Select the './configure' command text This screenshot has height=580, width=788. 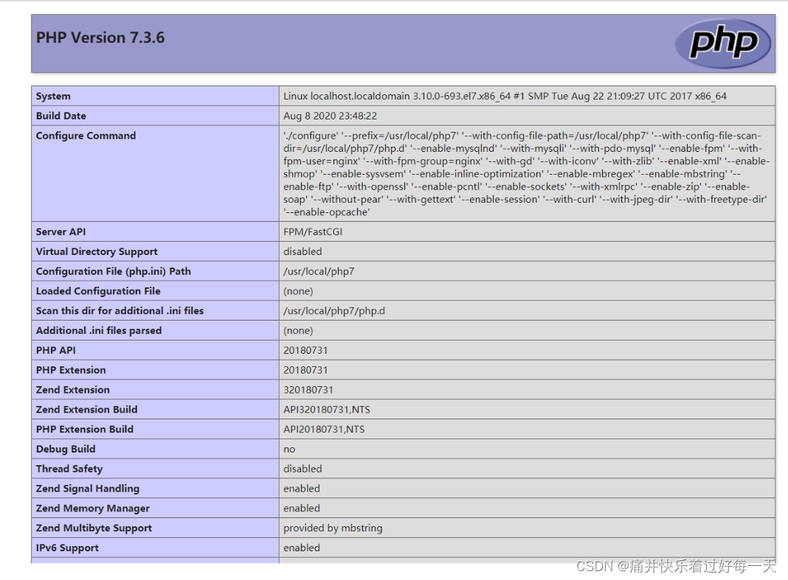pyautogui.click(x=526, y=174)
